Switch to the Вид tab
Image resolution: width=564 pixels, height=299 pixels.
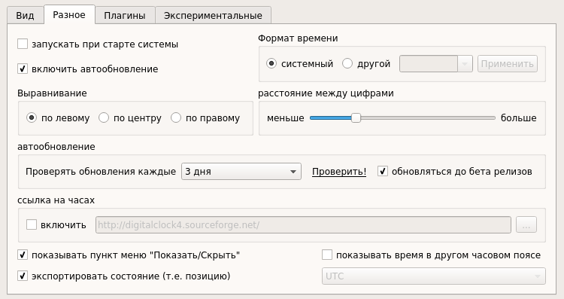point(25,16)
